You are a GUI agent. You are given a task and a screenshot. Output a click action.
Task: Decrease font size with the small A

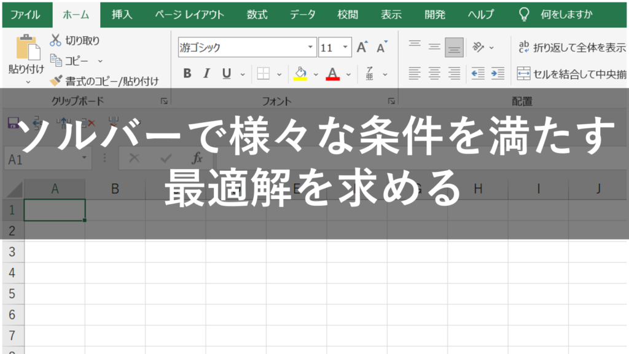(x=381, y=47)
